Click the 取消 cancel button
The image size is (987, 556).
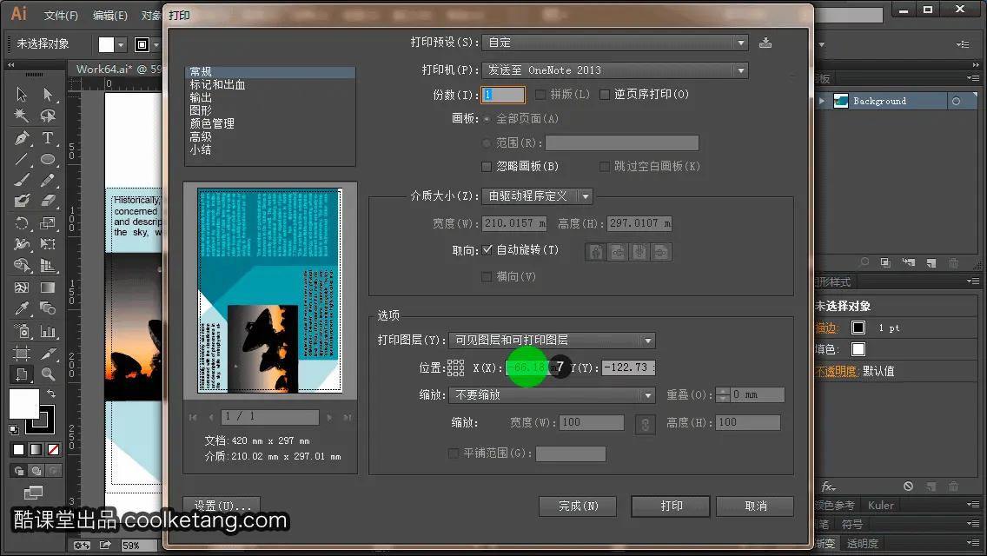tap(755, 506)
